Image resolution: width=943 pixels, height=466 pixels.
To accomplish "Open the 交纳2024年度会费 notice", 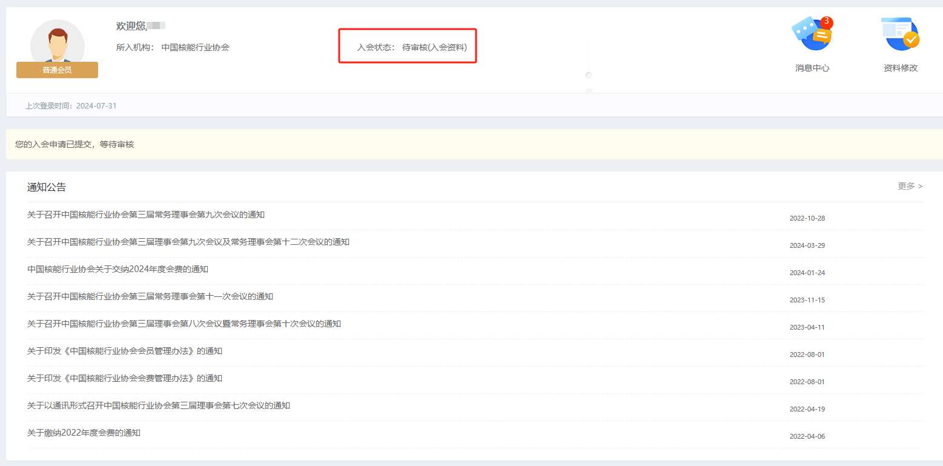I will pyautogui.click(x=117, y=269).
